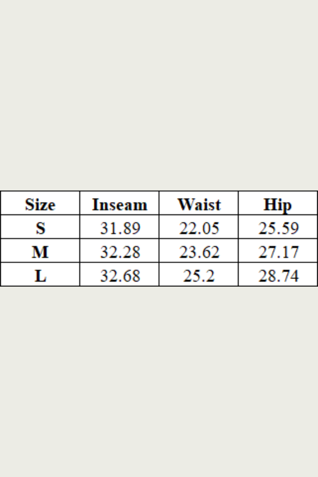Click the Waist header cell
This screenshot has width=318, height=477.
tap(199, 204)
